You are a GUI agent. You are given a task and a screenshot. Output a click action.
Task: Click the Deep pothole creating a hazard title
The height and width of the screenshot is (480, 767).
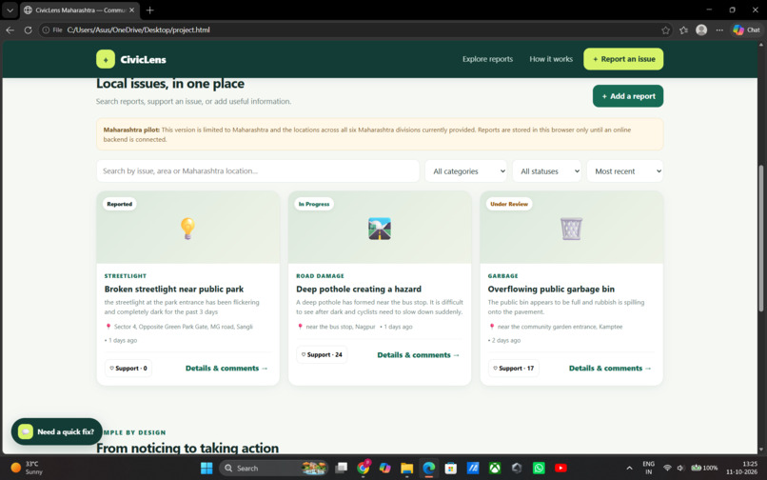point(359,289)
